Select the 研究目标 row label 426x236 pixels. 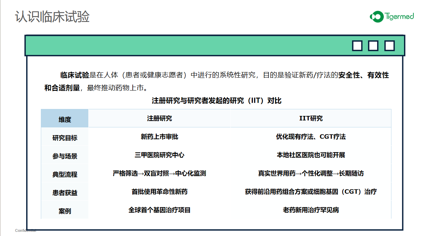65,138
